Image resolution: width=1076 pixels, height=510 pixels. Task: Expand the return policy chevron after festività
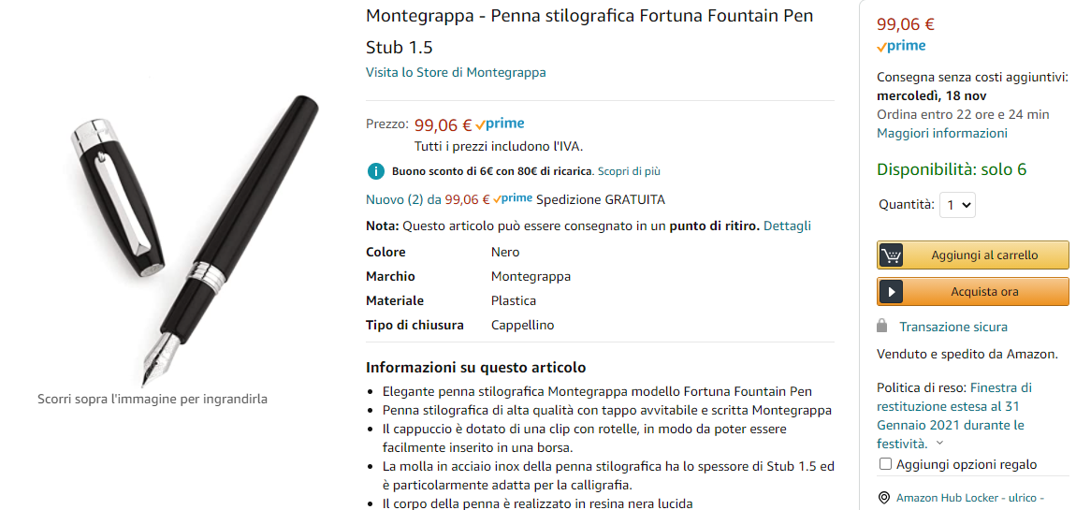point(939,444)
